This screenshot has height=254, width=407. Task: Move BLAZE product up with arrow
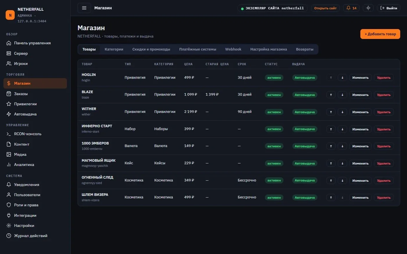331,95
